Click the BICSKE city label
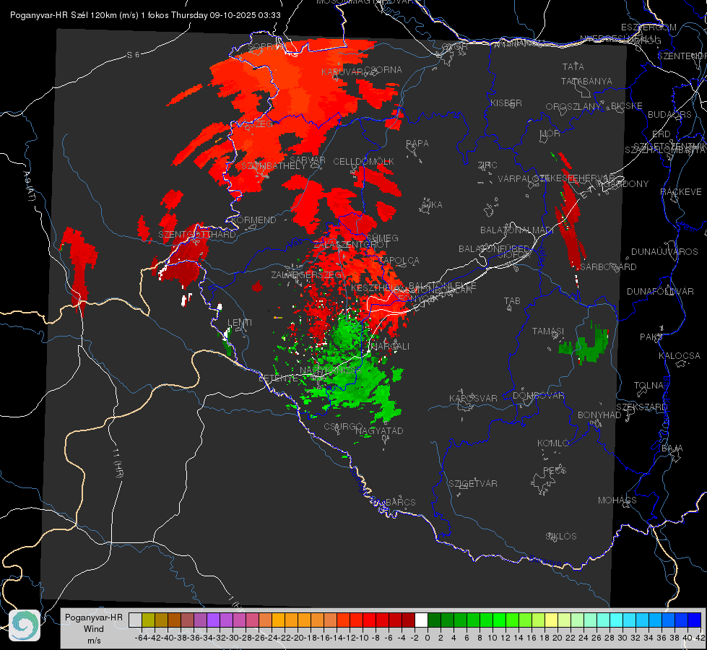707x650 pixels. tap(627, 105)
